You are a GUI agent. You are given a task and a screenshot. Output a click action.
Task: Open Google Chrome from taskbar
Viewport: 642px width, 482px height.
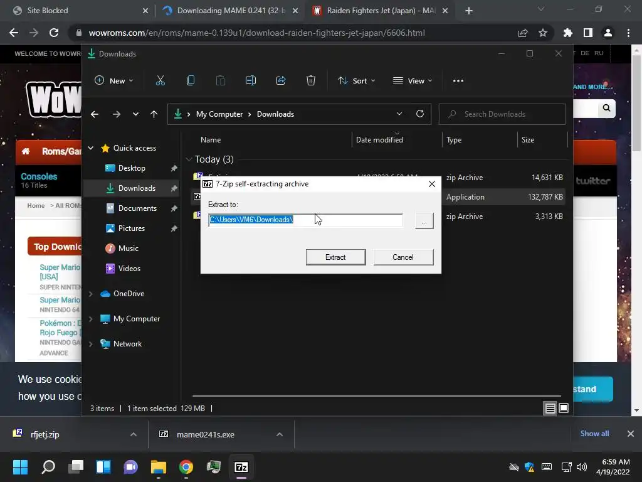tap(186, 467)
